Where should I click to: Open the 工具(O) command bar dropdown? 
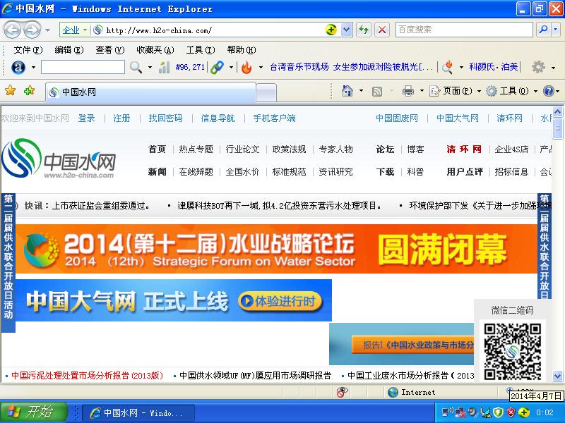pos(512,91)
